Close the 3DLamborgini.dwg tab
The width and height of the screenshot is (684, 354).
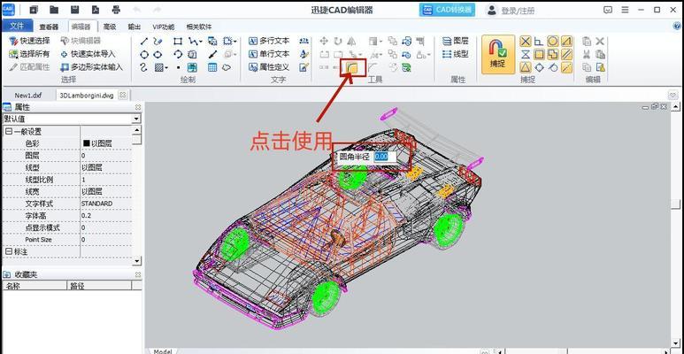pos(123,96)
